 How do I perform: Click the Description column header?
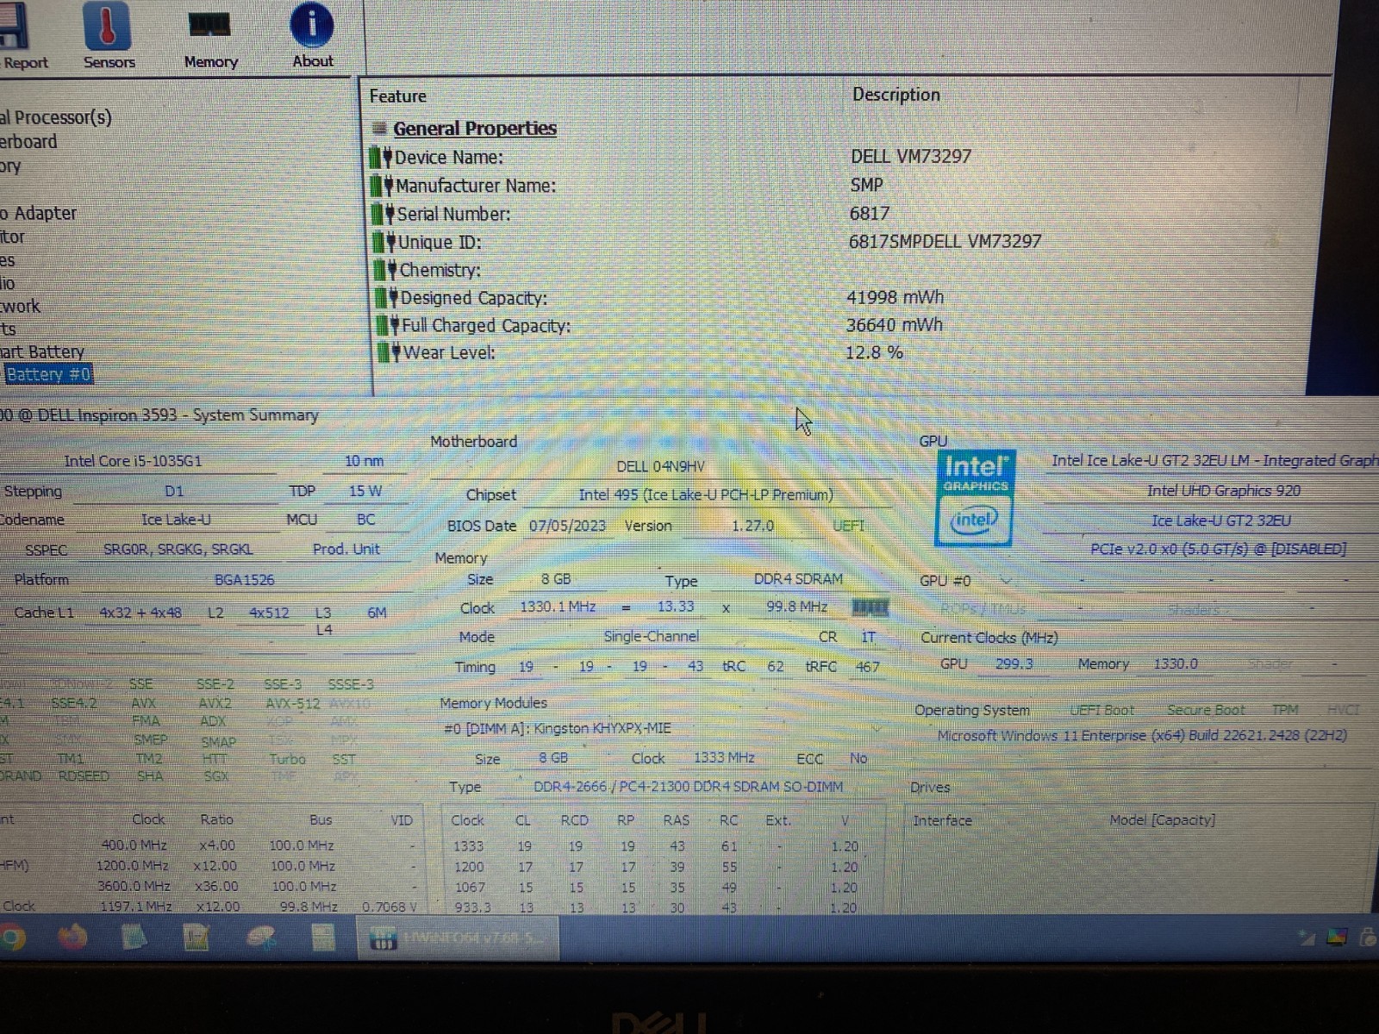point(896,95)
